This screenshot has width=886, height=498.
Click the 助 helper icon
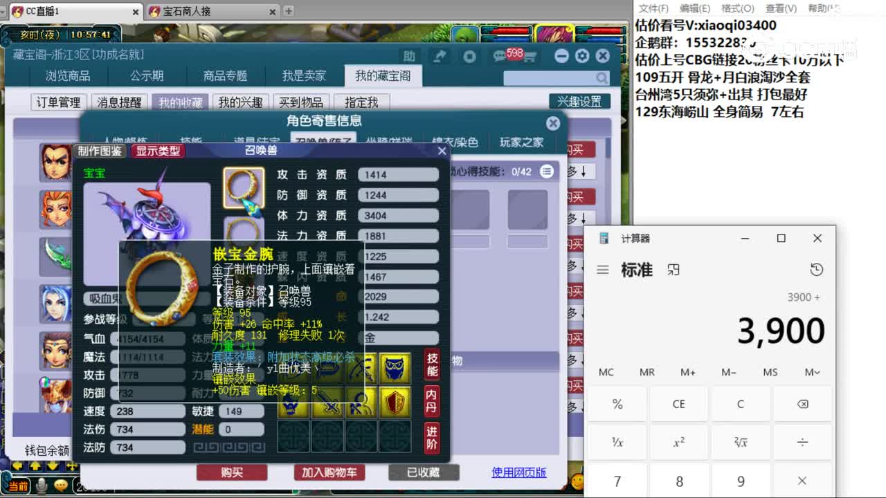[x=410, y=56]
